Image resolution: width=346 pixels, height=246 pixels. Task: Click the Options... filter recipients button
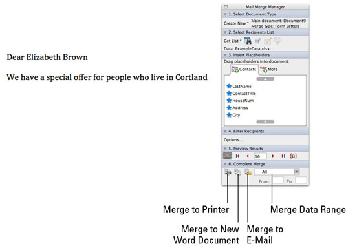(233, 140)
